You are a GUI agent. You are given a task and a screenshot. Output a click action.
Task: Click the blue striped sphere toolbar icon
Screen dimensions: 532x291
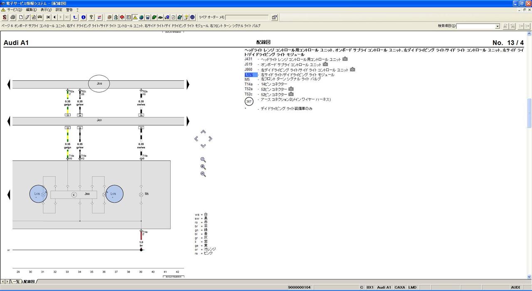point(192,17)
